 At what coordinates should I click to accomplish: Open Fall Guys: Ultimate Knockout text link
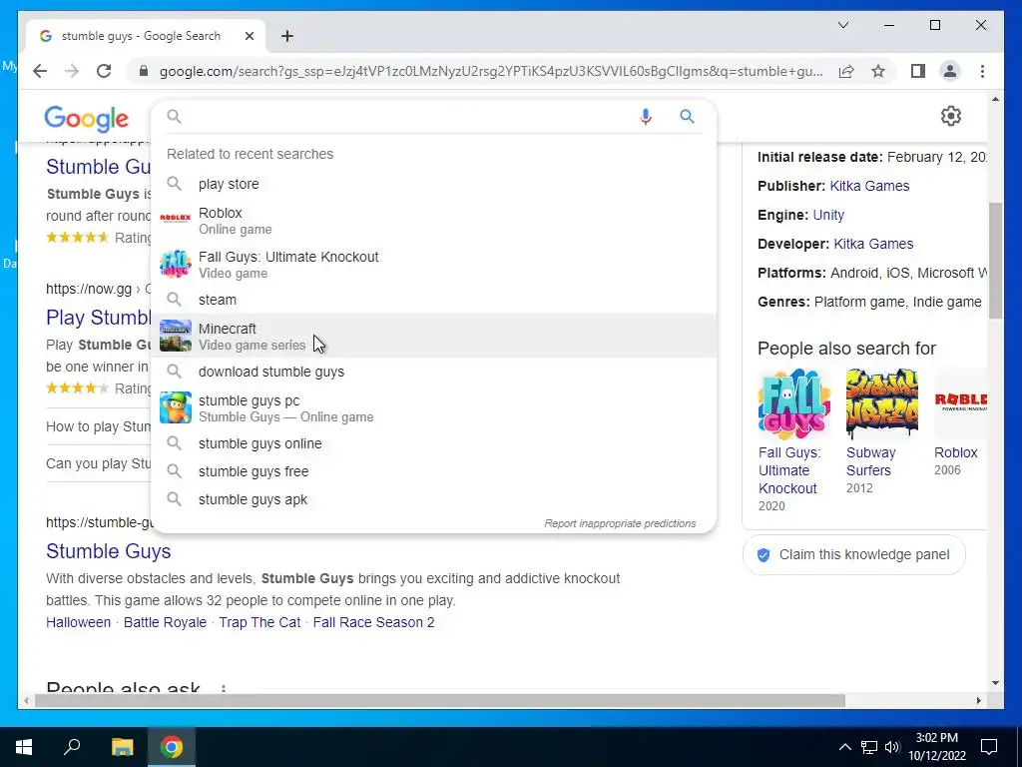[789, 470]
